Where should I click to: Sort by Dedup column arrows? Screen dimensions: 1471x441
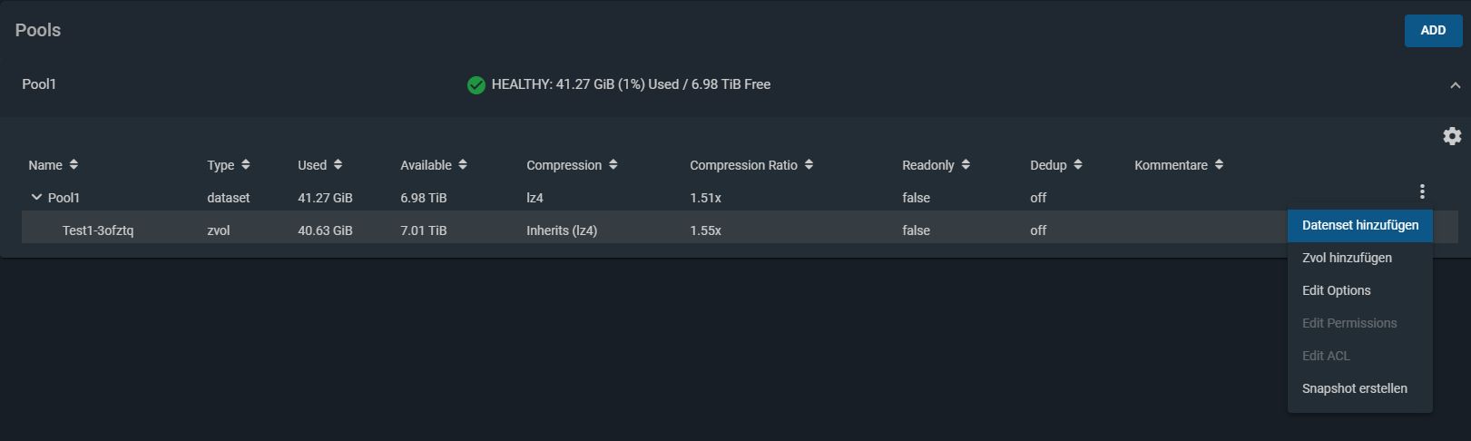tap(1078, 164)
